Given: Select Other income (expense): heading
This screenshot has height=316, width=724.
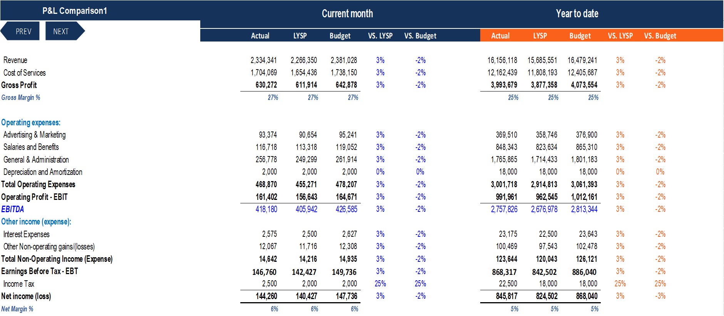Looking at the screenshot, I should (x=36, y=222).
